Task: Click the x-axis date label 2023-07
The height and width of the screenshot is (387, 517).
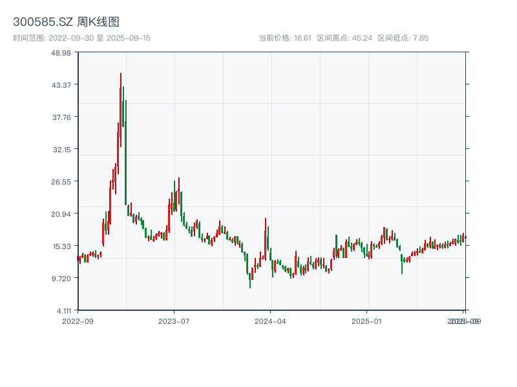Action: (x=174, y=321)
